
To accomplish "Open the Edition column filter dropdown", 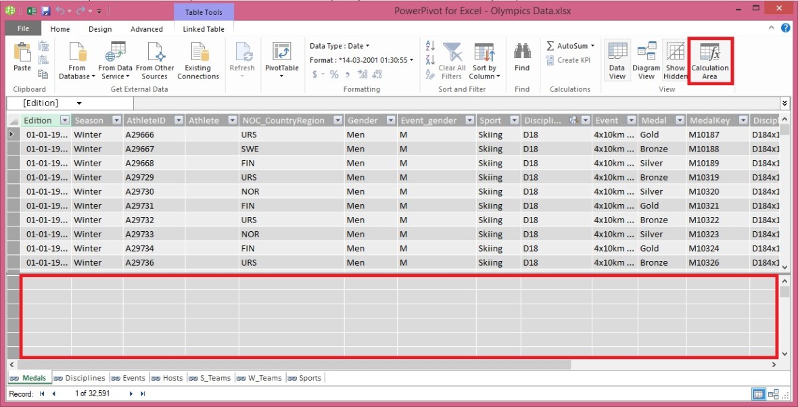I will click(63, 120).
